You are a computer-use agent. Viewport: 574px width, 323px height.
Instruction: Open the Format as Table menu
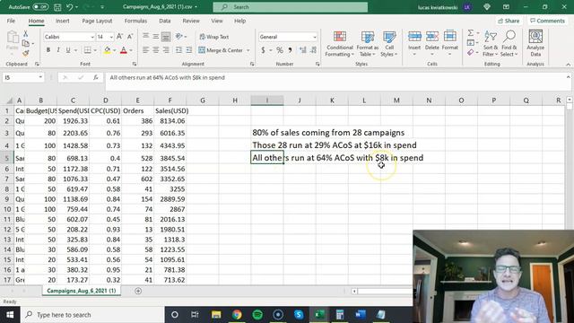pyautogui.click(x=367, y=44)
